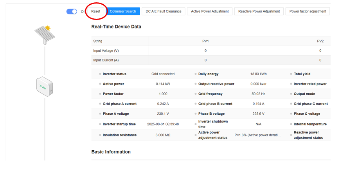The height and width of the screenshot is (182, 349).
Task: Open Reactive Power Adjustment
Action: (259, 11)
